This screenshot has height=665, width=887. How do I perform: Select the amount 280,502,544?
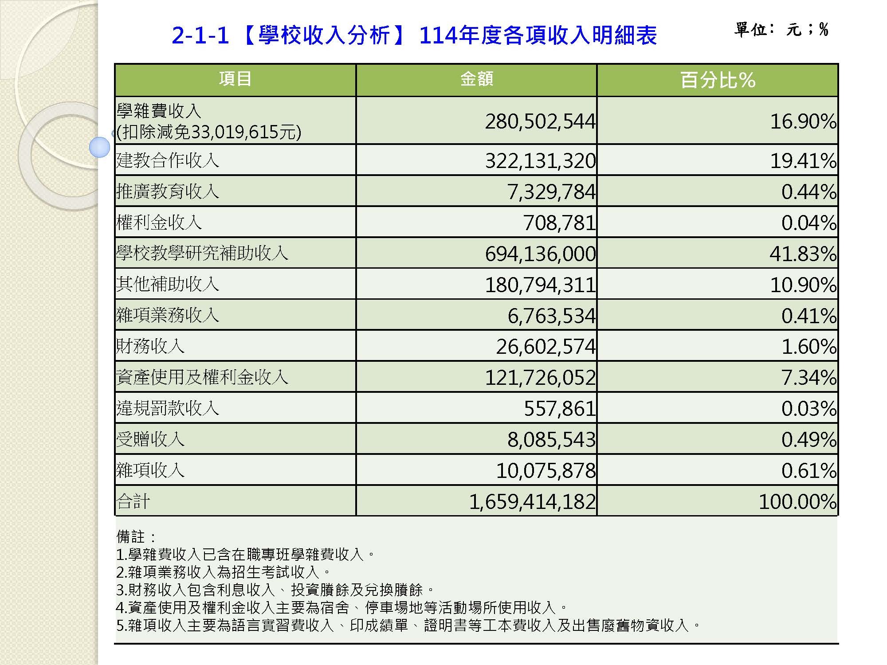pyautogui.click(x=540, y=121)
